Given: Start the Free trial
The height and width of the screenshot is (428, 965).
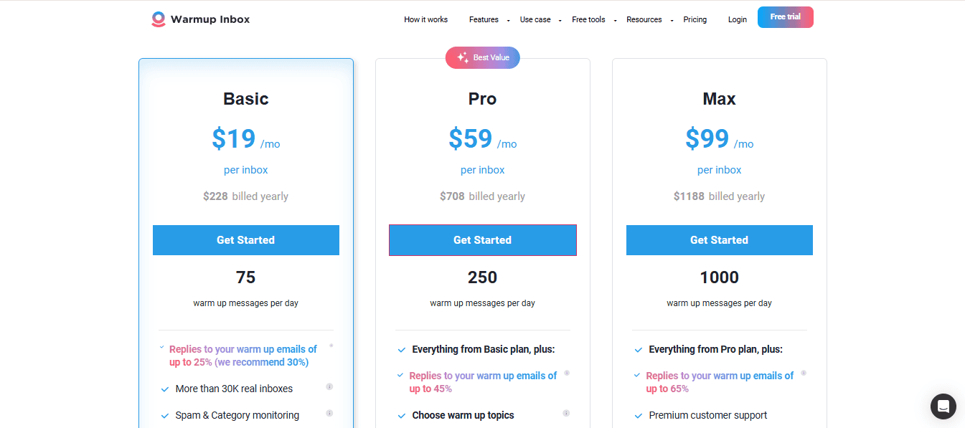Looking at the screenshot, I should pos(786,17).
